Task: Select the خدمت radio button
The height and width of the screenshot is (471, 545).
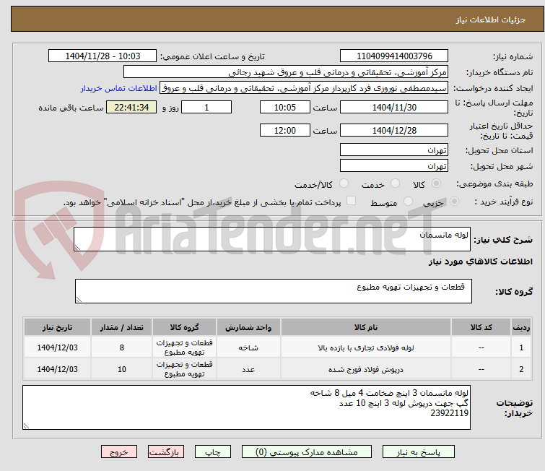Action: (x=395, y=183)
